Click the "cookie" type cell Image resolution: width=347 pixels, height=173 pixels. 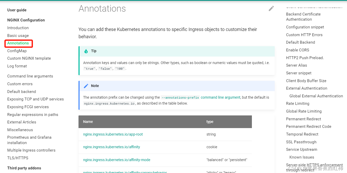point(212,147)
